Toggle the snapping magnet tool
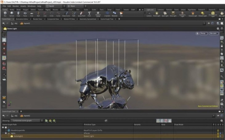 4,68
